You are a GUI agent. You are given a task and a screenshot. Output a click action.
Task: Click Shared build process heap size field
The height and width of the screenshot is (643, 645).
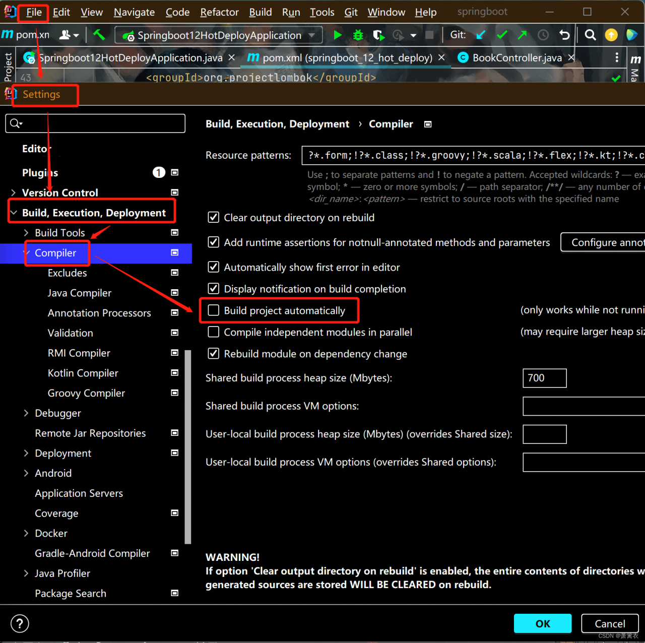(545, 378)
